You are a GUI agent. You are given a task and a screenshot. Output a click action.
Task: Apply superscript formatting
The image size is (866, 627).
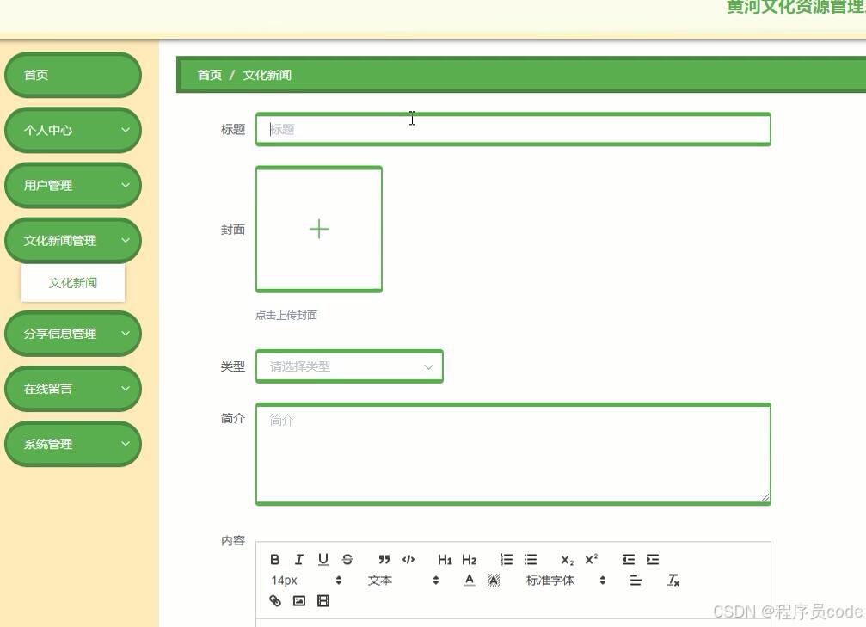(592, 560)
